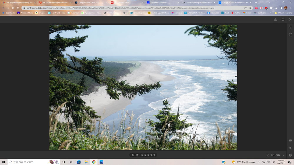Reload the Lightroom page

pos(13,8)
